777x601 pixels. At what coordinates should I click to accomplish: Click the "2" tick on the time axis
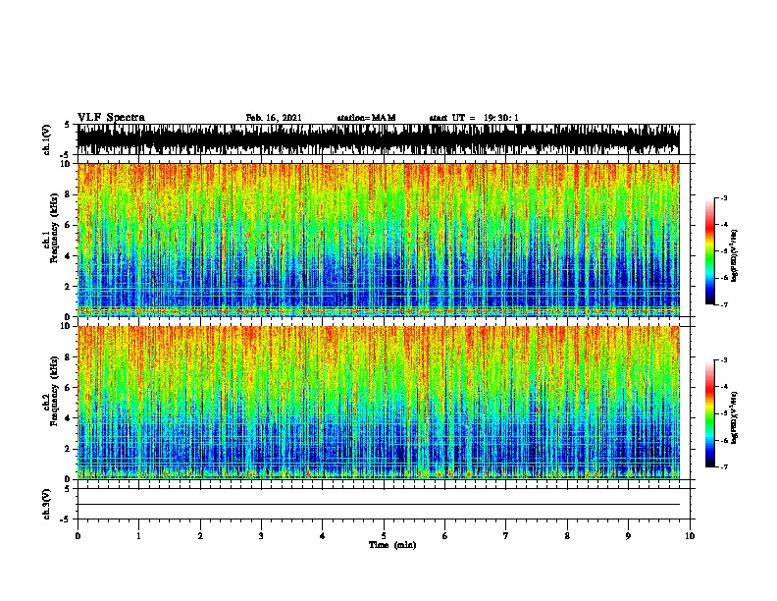tap(200, 536)
